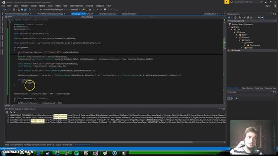Open the EDIT menu

coord(9,6)
